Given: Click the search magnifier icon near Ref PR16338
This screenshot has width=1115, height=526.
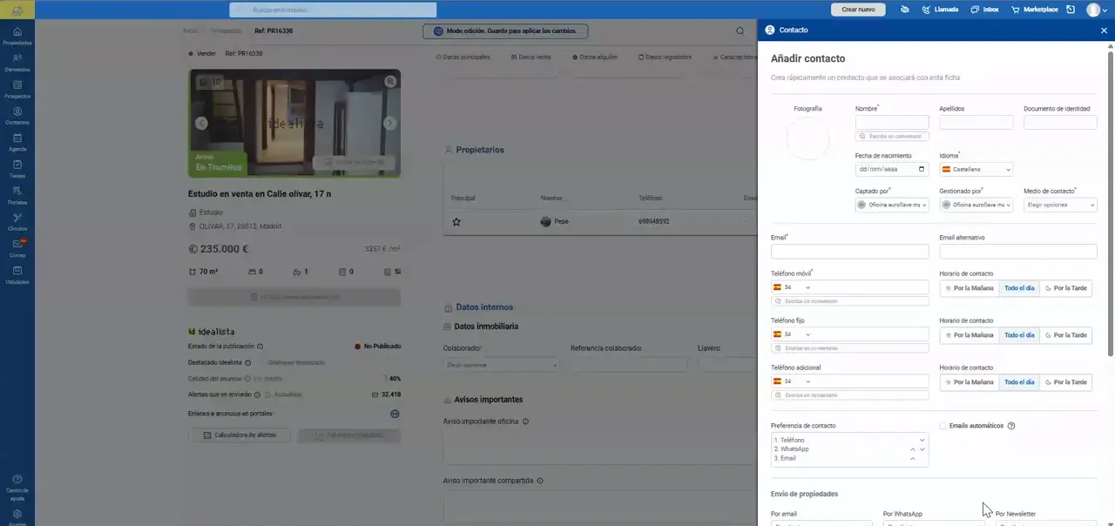Looking at the screenshot, I should 740,30.
